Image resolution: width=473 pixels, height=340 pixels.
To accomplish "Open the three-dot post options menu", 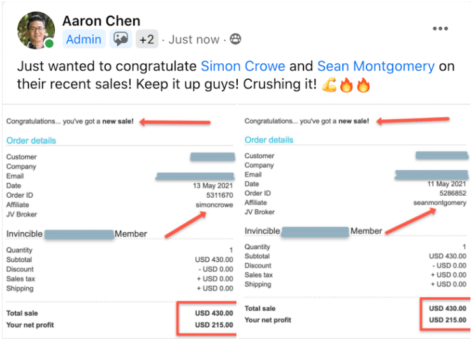I will point(440,29).
